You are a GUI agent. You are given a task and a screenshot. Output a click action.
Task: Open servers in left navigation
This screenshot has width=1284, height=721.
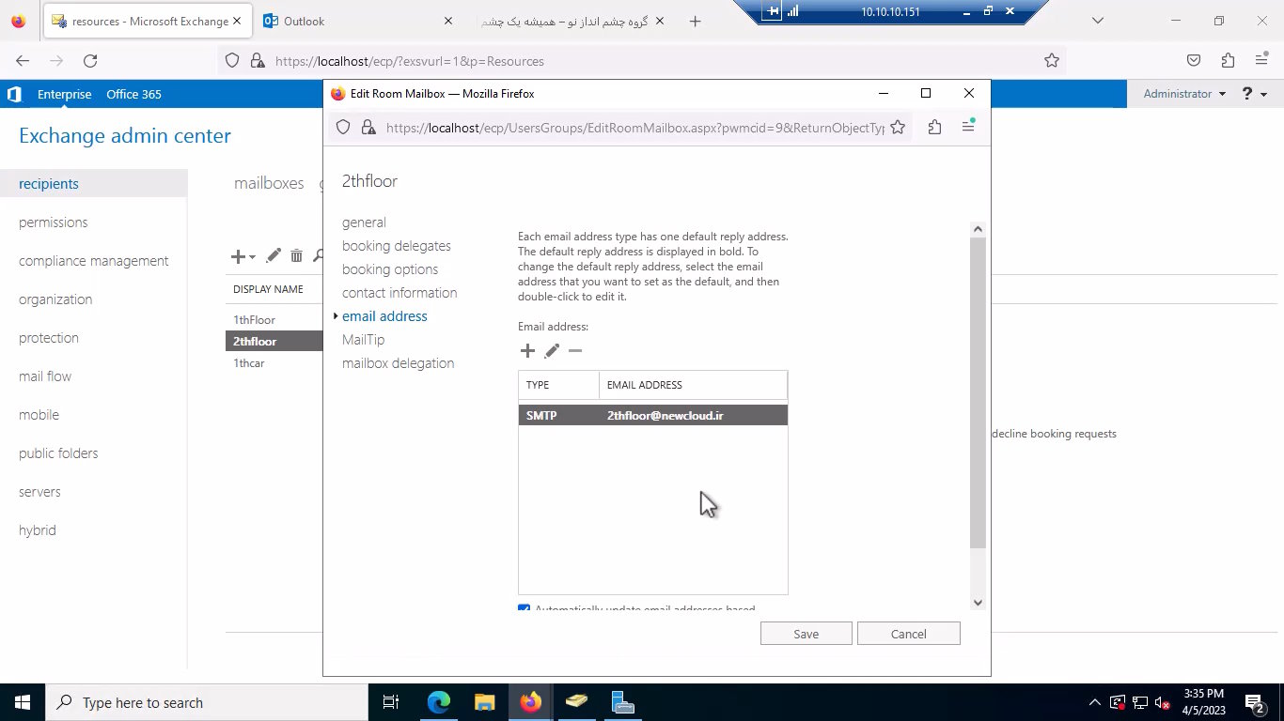(x=39, y=492)
